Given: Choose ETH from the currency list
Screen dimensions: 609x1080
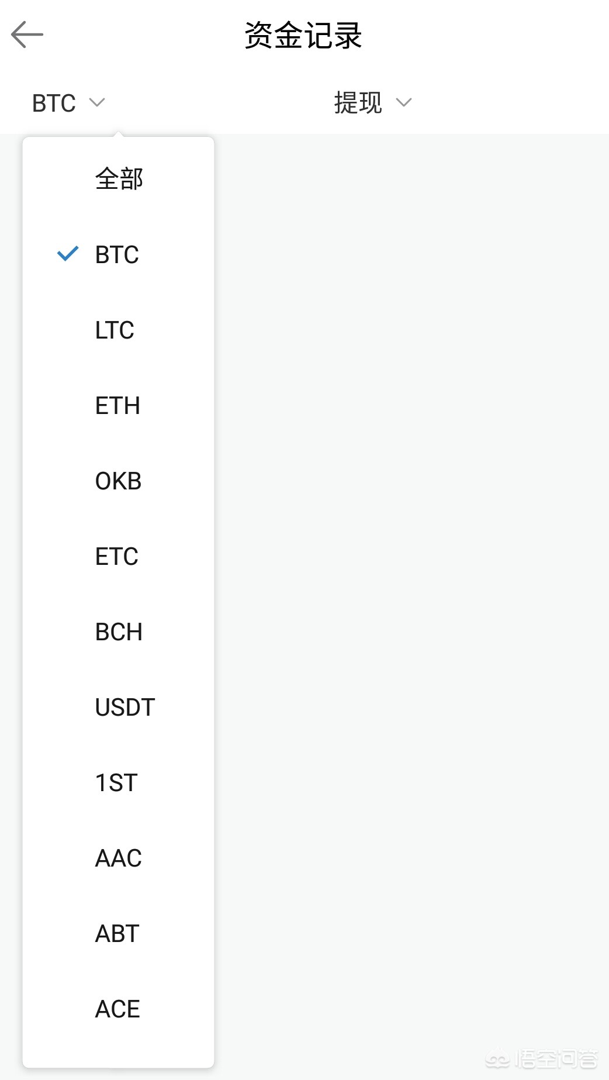Looking at the screenshot, I should (117, 406).
